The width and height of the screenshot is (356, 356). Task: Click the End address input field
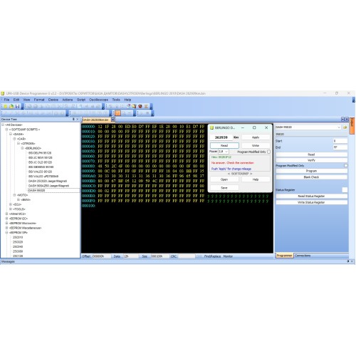pyautogui.click(x=340, y=147)
